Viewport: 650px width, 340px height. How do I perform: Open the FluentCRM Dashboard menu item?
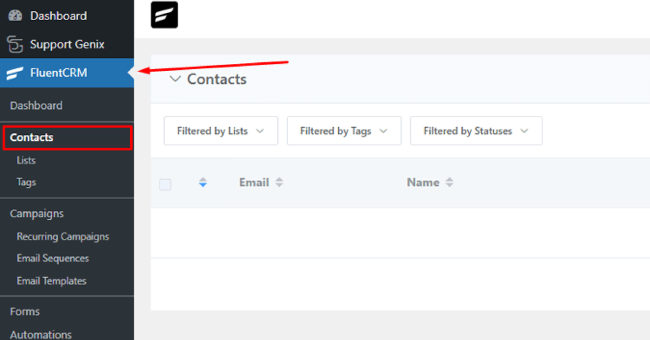pyautogui.click(x=36, y=106)
